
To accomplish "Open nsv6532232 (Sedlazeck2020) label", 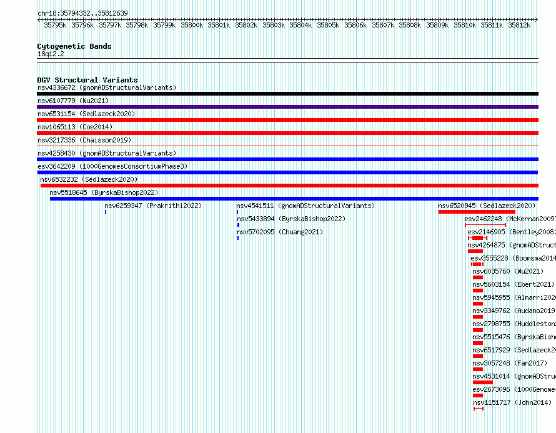I will click(89, 179).
